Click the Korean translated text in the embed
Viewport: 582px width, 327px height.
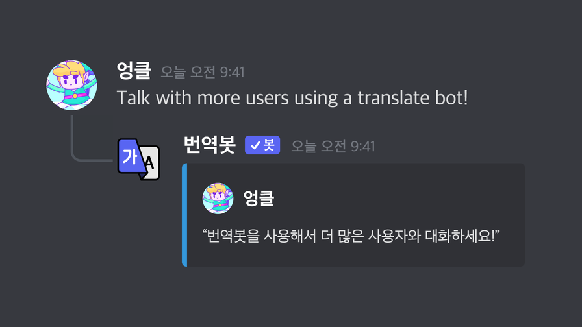point(351,236)
